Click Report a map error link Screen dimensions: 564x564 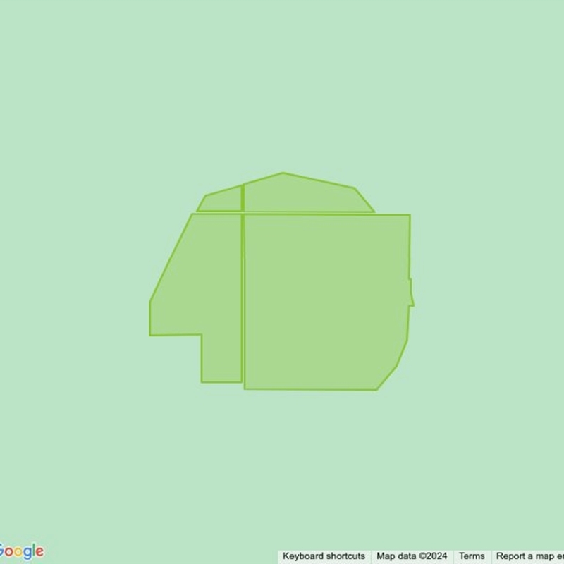click(x=529, y=556)
